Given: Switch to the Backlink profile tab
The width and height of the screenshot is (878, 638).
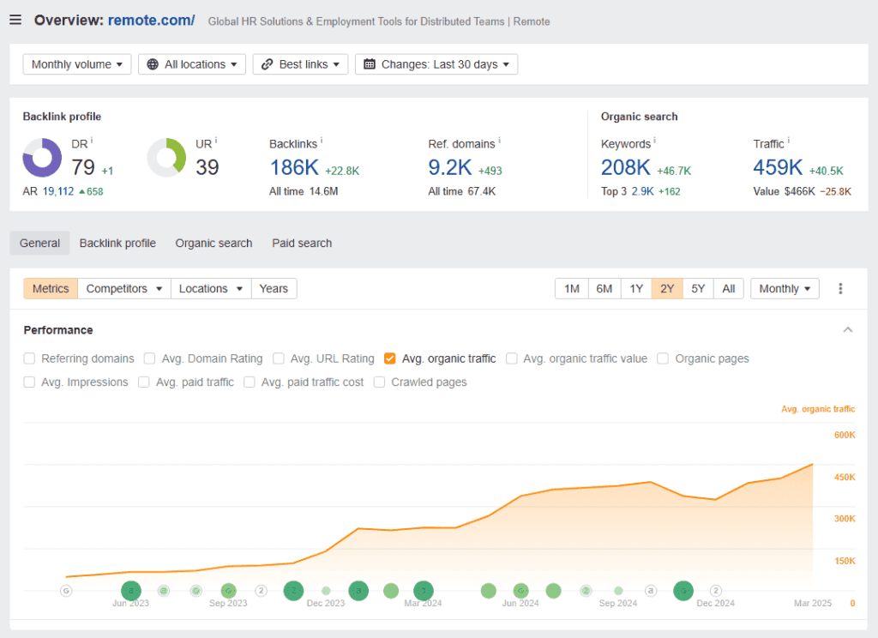Looking at the screenshot, I should coord(117,243).
